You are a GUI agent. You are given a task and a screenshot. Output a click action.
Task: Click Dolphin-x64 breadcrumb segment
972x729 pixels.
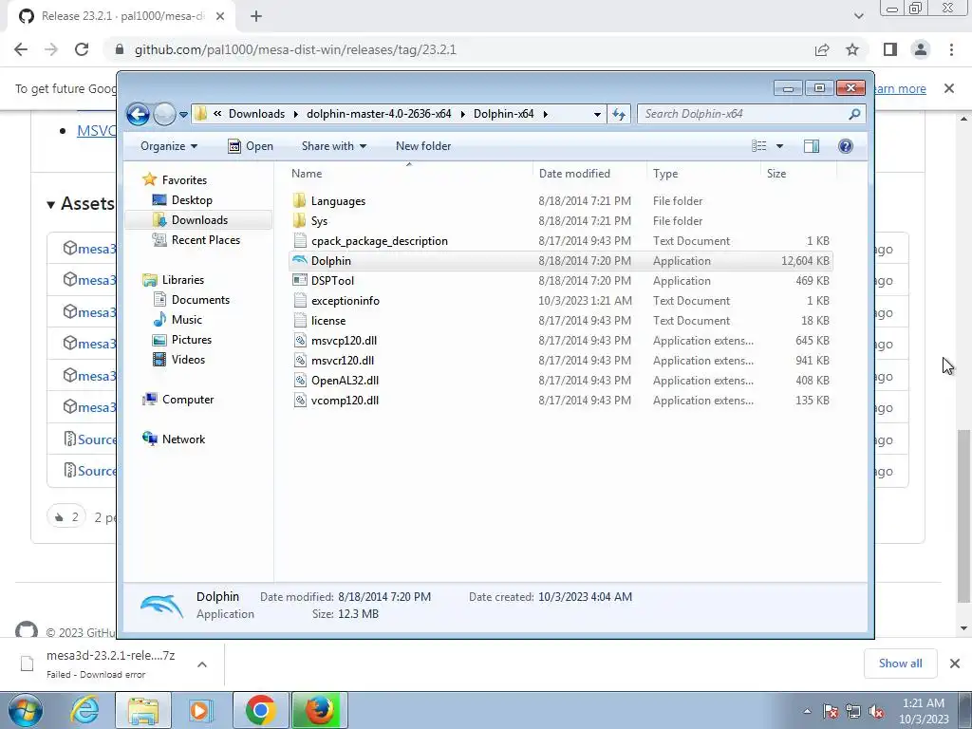point(503,114)
